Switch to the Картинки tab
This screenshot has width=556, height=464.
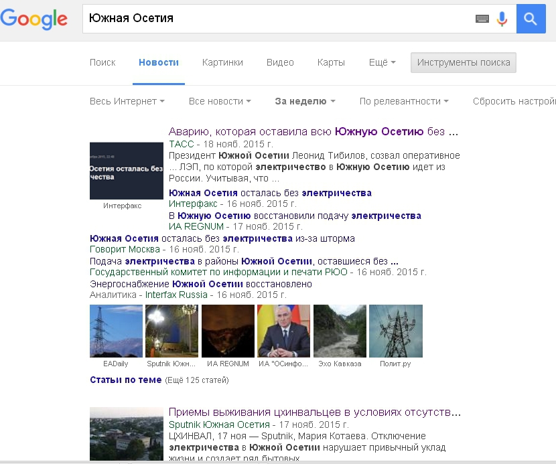tap(222, 62)
